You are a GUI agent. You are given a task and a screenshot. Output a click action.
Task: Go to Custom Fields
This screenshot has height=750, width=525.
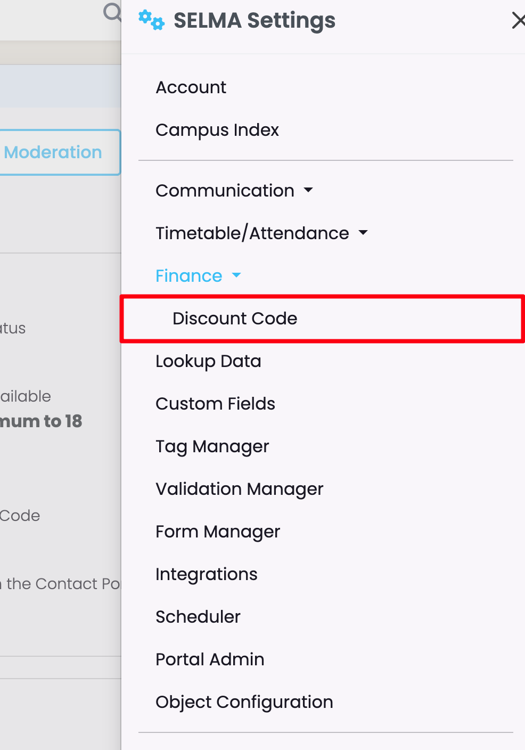click(x=215, y=404)
